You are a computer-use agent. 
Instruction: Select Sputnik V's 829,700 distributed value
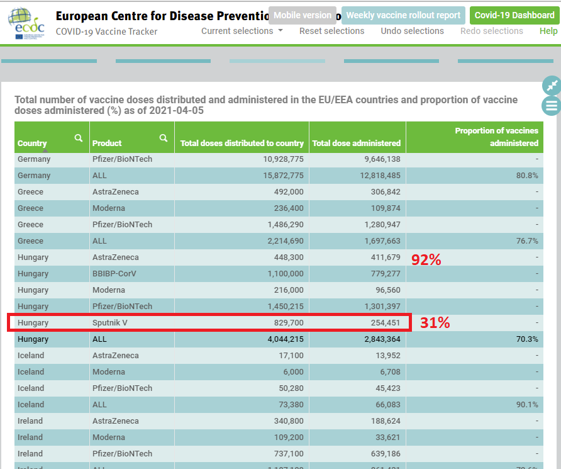point(289,322)
